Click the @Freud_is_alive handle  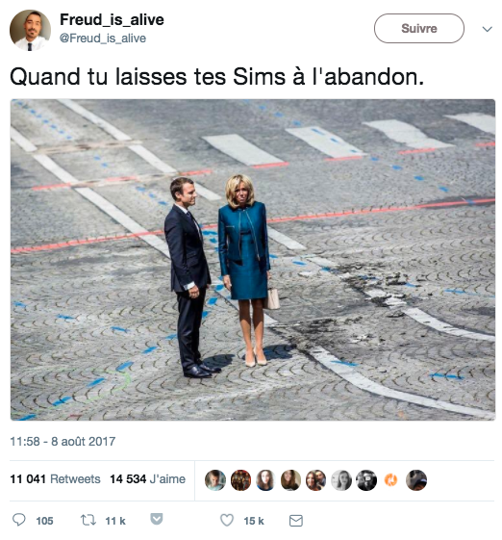tap(103, 39)
